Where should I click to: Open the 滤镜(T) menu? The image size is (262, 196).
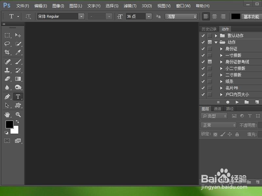130,6
